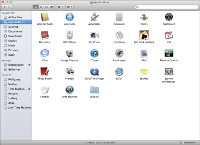The width and height of the screenshot is (200, 145).
Task: Select the Image Capture icon
Action: tap(70, 53)
